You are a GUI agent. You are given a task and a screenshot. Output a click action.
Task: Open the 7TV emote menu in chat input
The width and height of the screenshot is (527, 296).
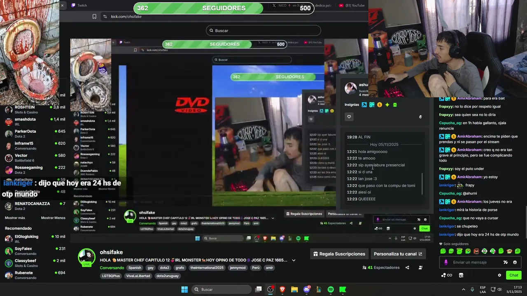tap(506, 262)
